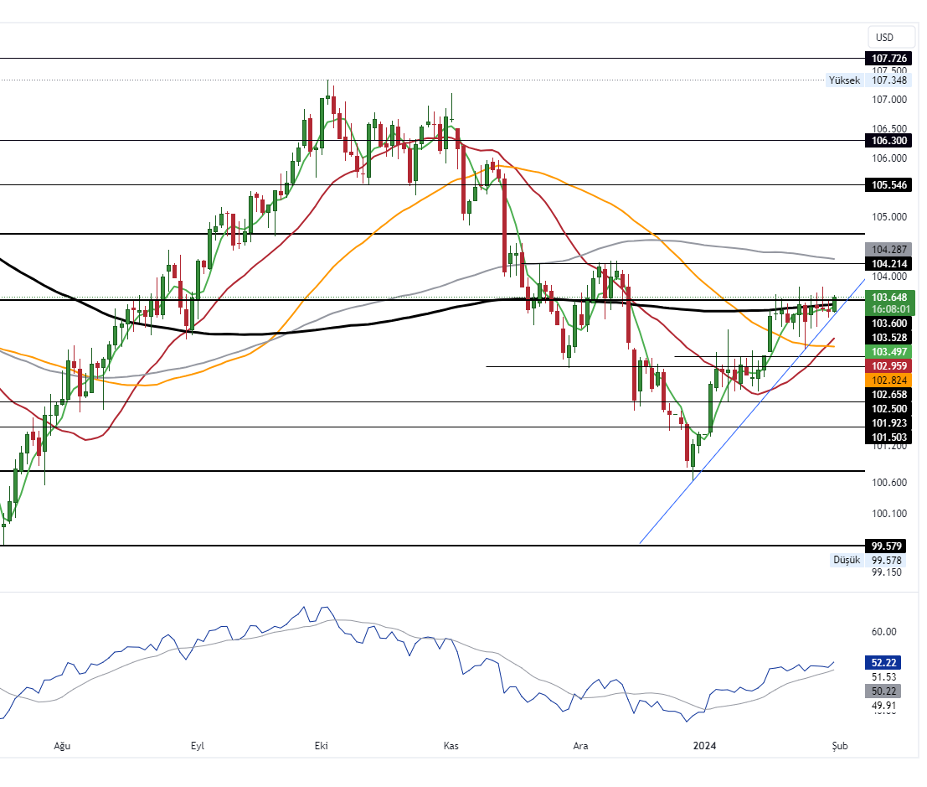This screenshot has width=927, height=787.
Task: Click the green 103.497 moving average label
Action: point(891,351)
